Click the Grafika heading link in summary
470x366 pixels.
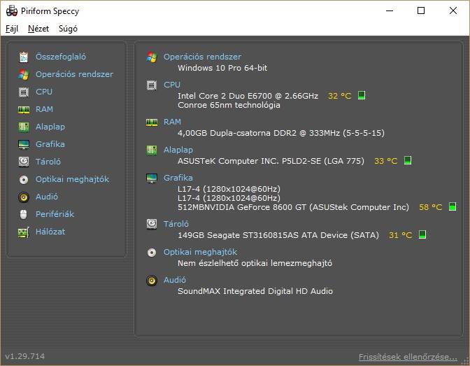point(178,178)
